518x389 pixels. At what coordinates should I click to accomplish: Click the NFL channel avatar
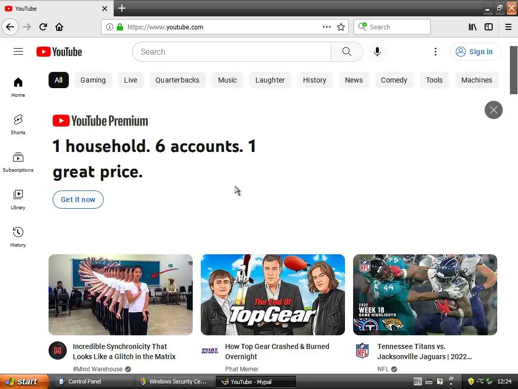[362, 351]
